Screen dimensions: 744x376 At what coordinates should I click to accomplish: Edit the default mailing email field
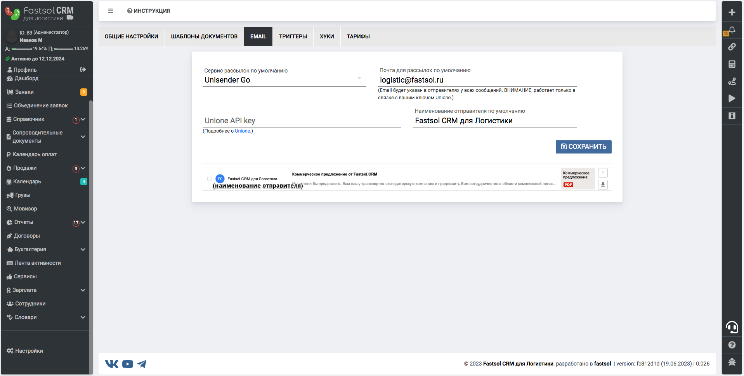click(477, 80)
